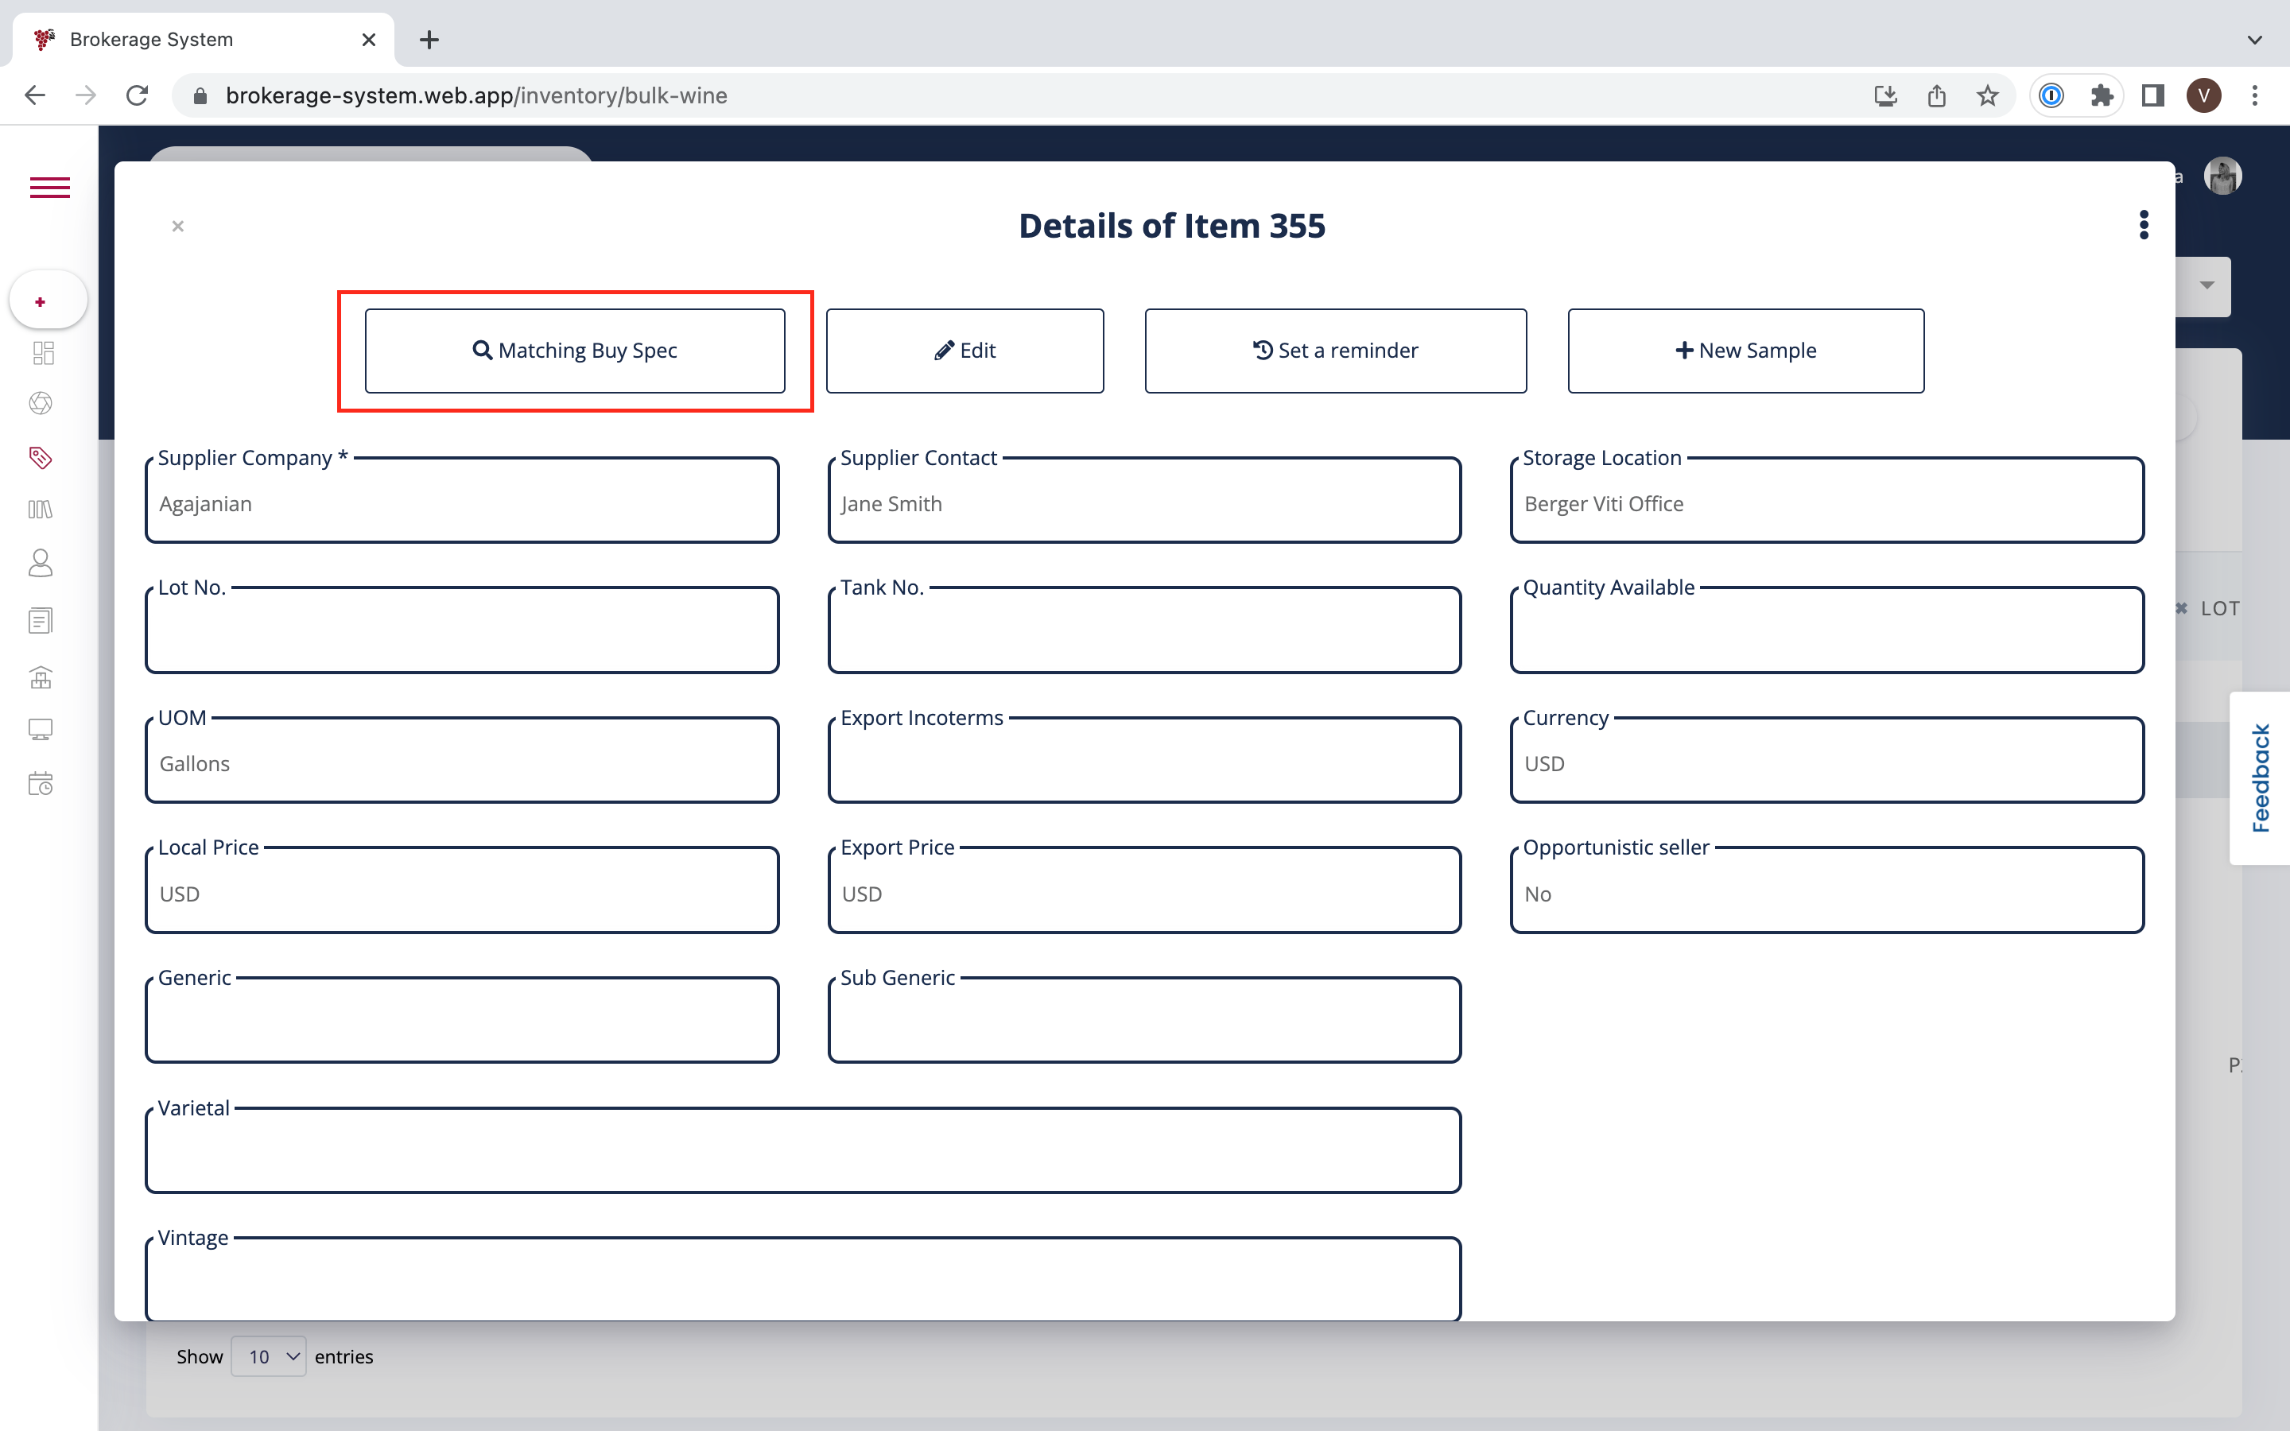Screen dimensions: 2290x1431
Task: Open the calendar clock sidebar icon
Action: coord(41,784)
